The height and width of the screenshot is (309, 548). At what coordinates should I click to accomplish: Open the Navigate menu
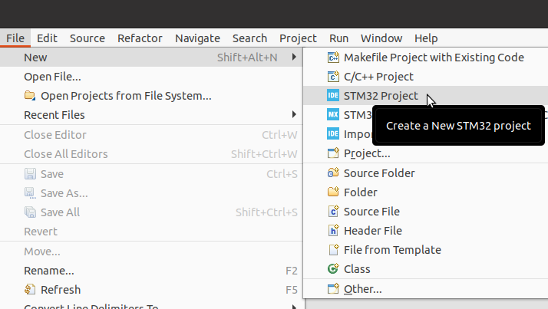(x=197, y=38)
